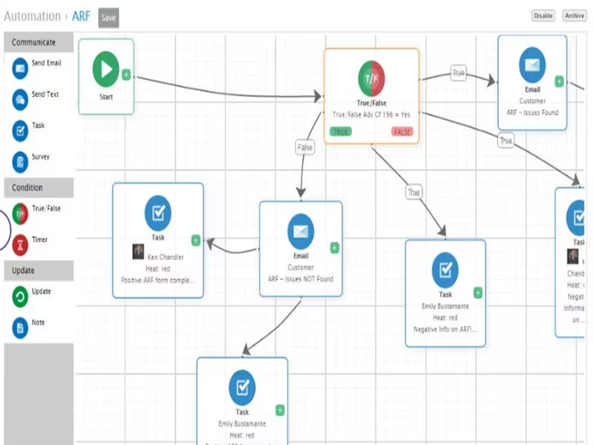The image size is (594, 445).
Task: Click the green TRUE badge
Action: tap(341, 132)
